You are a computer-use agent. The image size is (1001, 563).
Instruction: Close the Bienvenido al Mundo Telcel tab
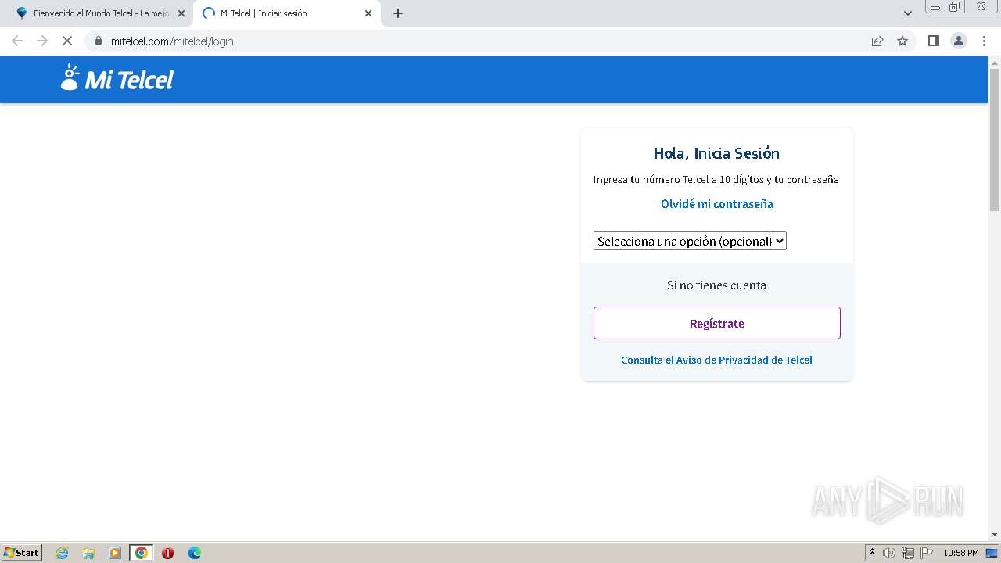tap(181, 13)
